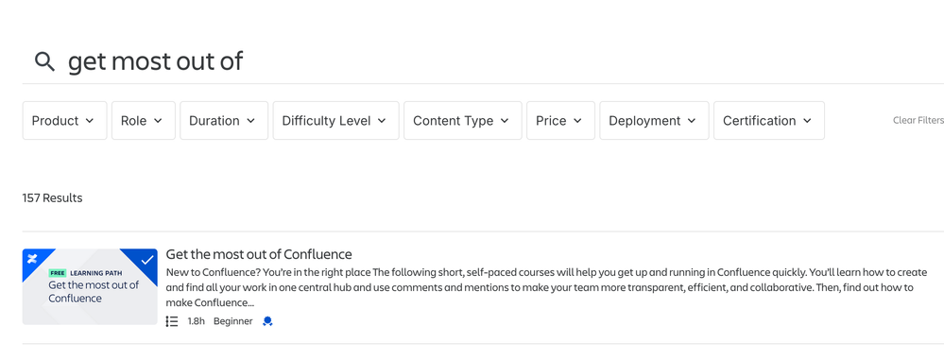
Task: Expand the Duration filter
Action: [x=224, y=120]
